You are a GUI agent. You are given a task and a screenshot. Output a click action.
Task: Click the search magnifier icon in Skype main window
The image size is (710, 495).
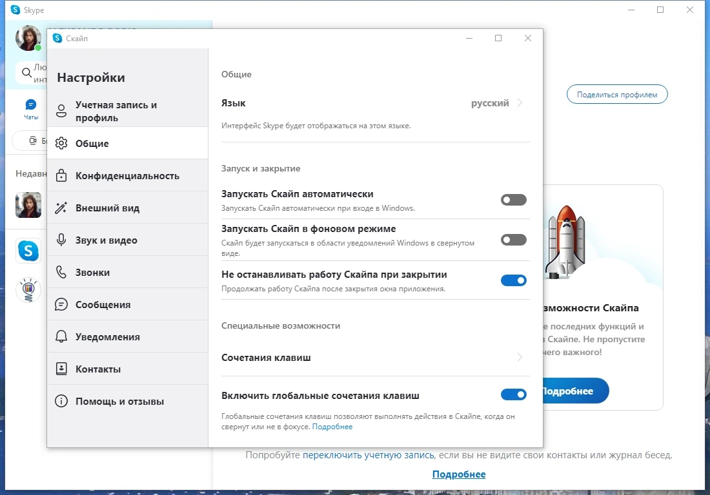click(x=26, y=72)
